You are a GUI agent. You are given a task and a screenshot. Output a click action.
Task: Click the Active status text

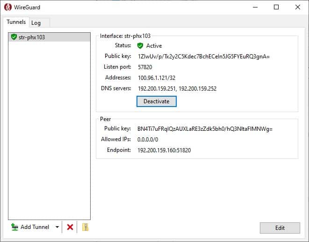(x=154, y=46)
